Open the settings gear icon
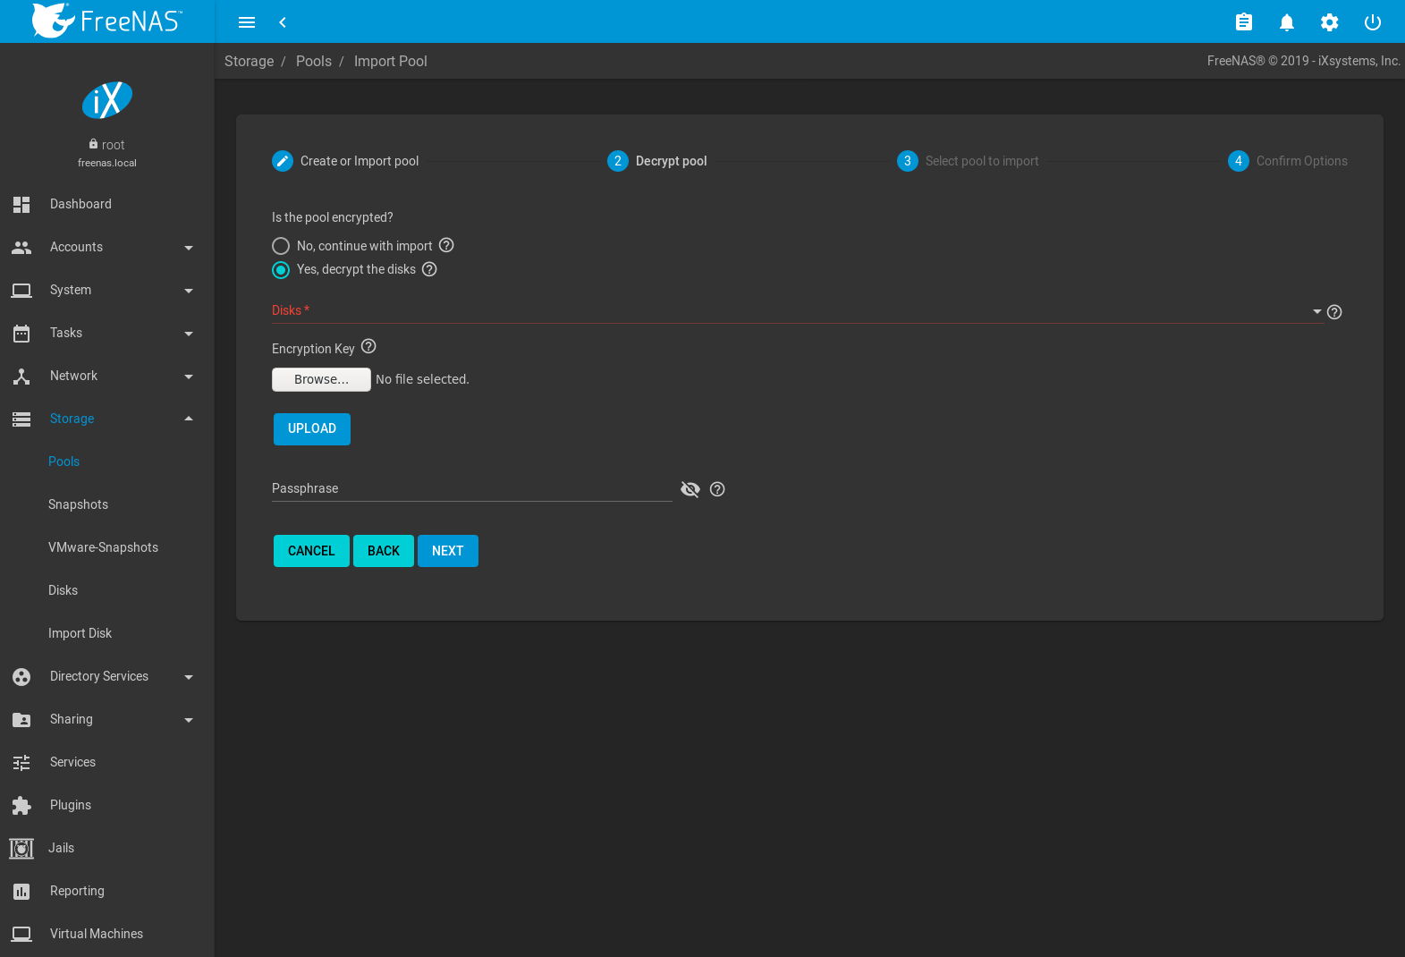1405x957 pixels. point(1329,22)
